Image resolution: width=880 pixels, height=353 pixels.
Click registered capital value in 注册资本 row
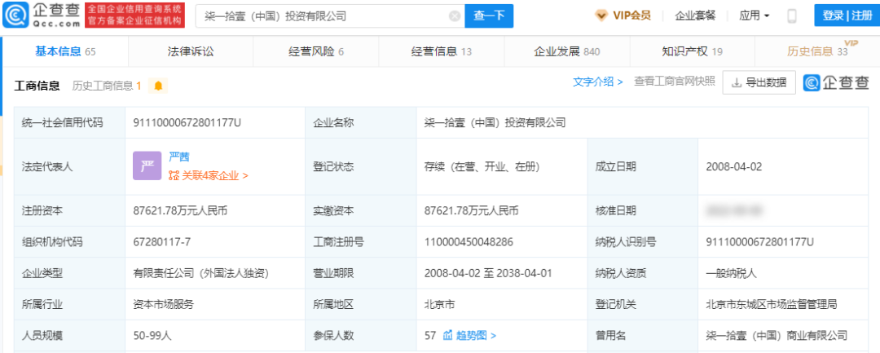(x=180, y=211)
